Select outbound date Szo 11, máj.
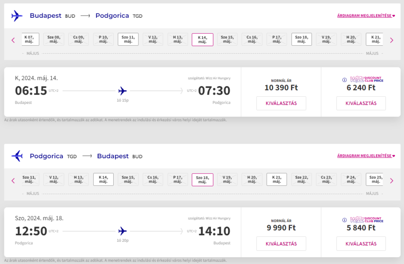This screenshot has height=264, width=404. (x=128, y=39)
